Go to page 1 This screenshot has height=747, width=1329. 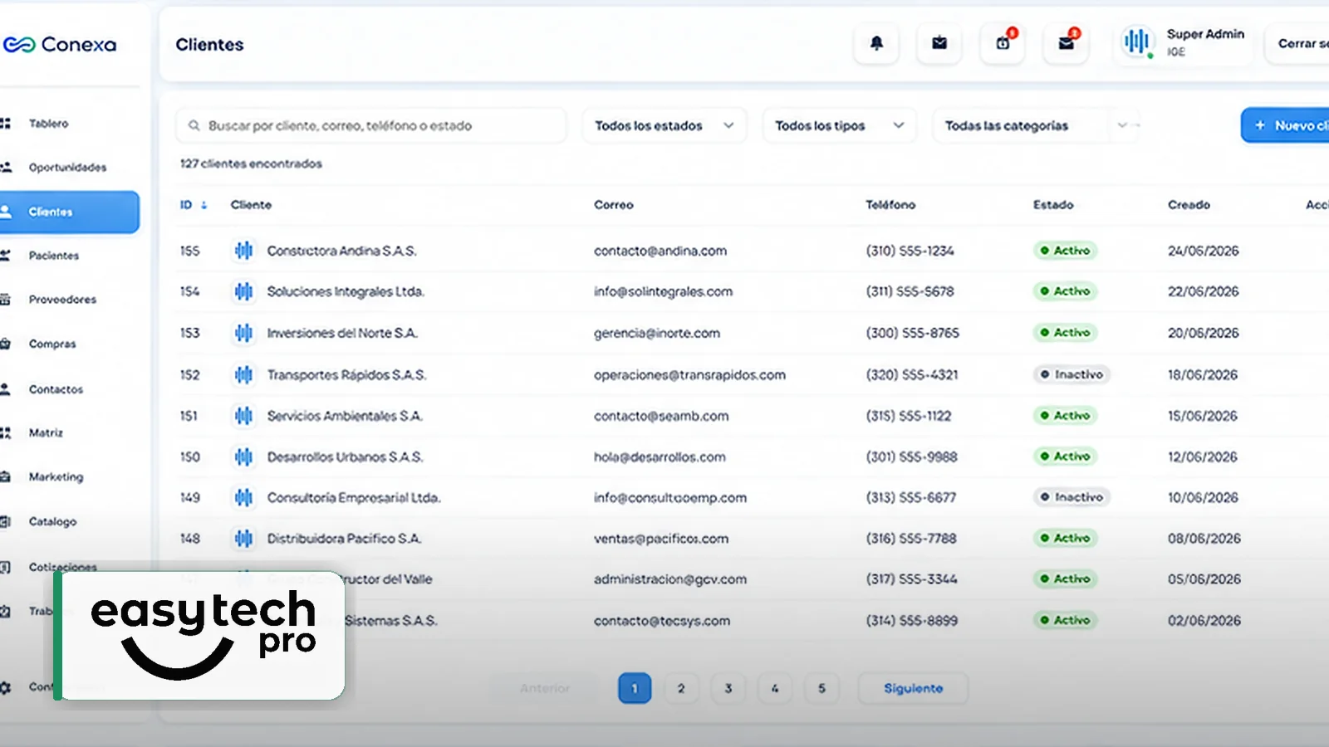coord(635,688)
